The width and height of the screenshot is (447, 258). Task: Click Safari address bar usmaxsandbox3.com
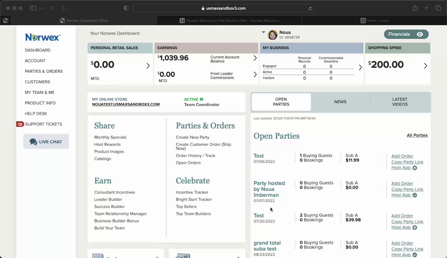point(223,8)
